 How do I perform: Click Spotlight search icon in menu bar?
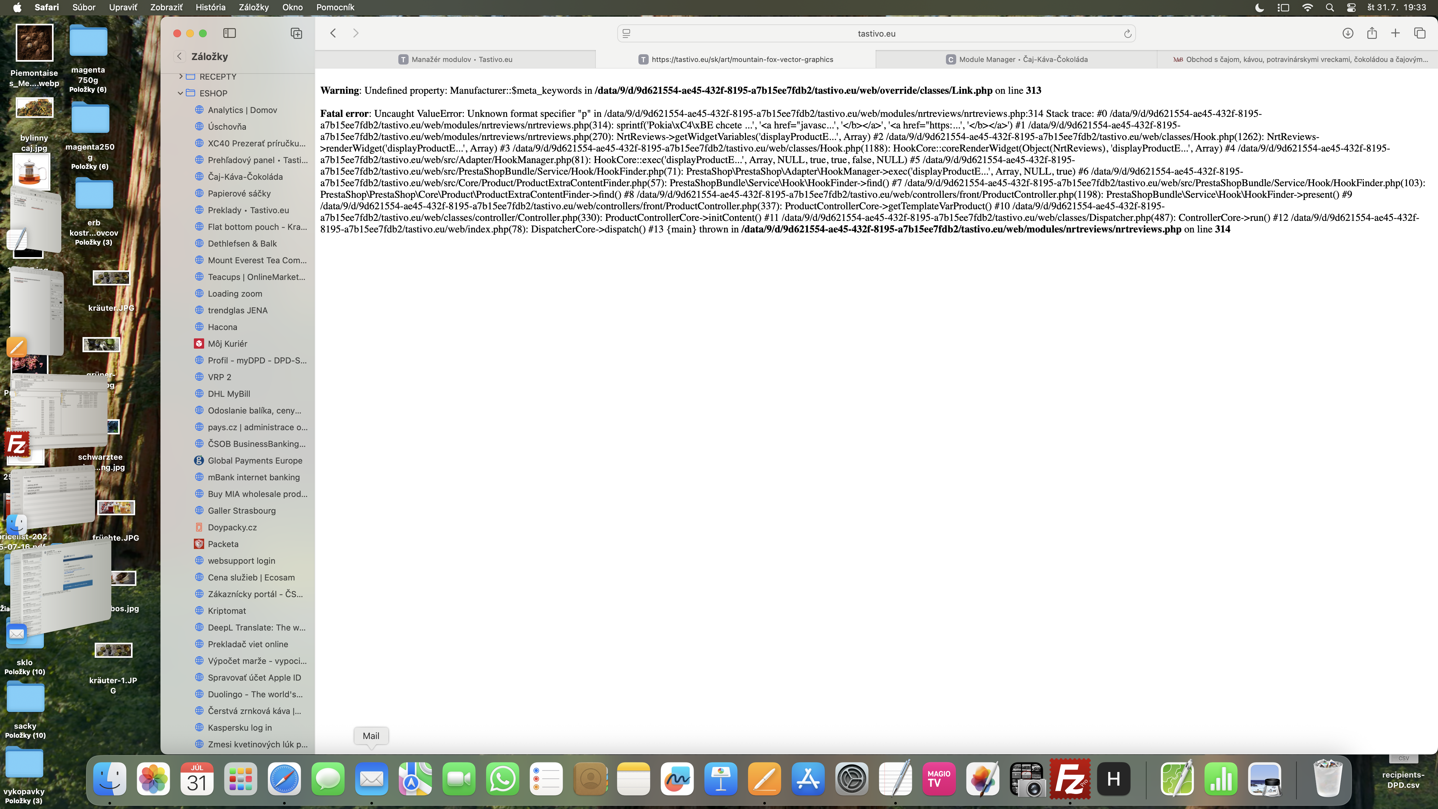(1330, 7)
